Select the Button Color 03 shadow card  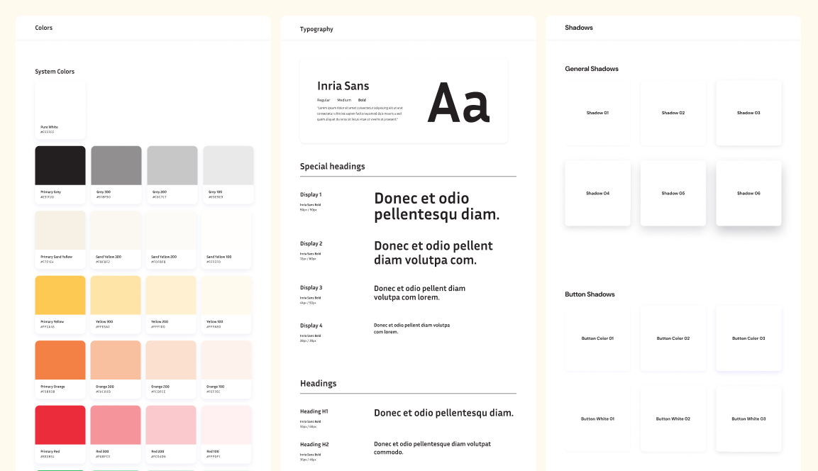748,338
